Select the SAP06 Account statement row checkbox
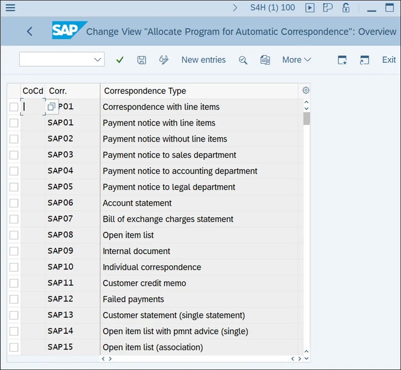This screenshot has width=401, height=370. click(x=14, y=203)
